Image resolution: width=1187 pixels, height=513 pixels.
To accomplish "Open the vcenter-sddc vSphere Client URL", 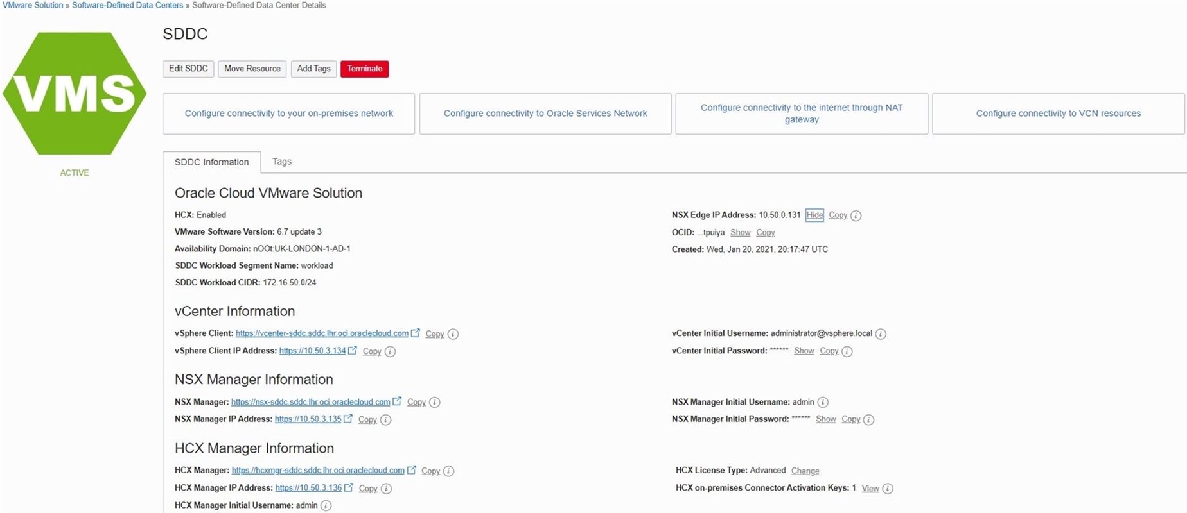I will (x=322, y=333).
